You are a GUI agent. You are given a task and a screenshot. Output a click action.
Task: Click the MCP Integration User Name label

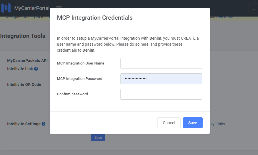click(80, 63)
